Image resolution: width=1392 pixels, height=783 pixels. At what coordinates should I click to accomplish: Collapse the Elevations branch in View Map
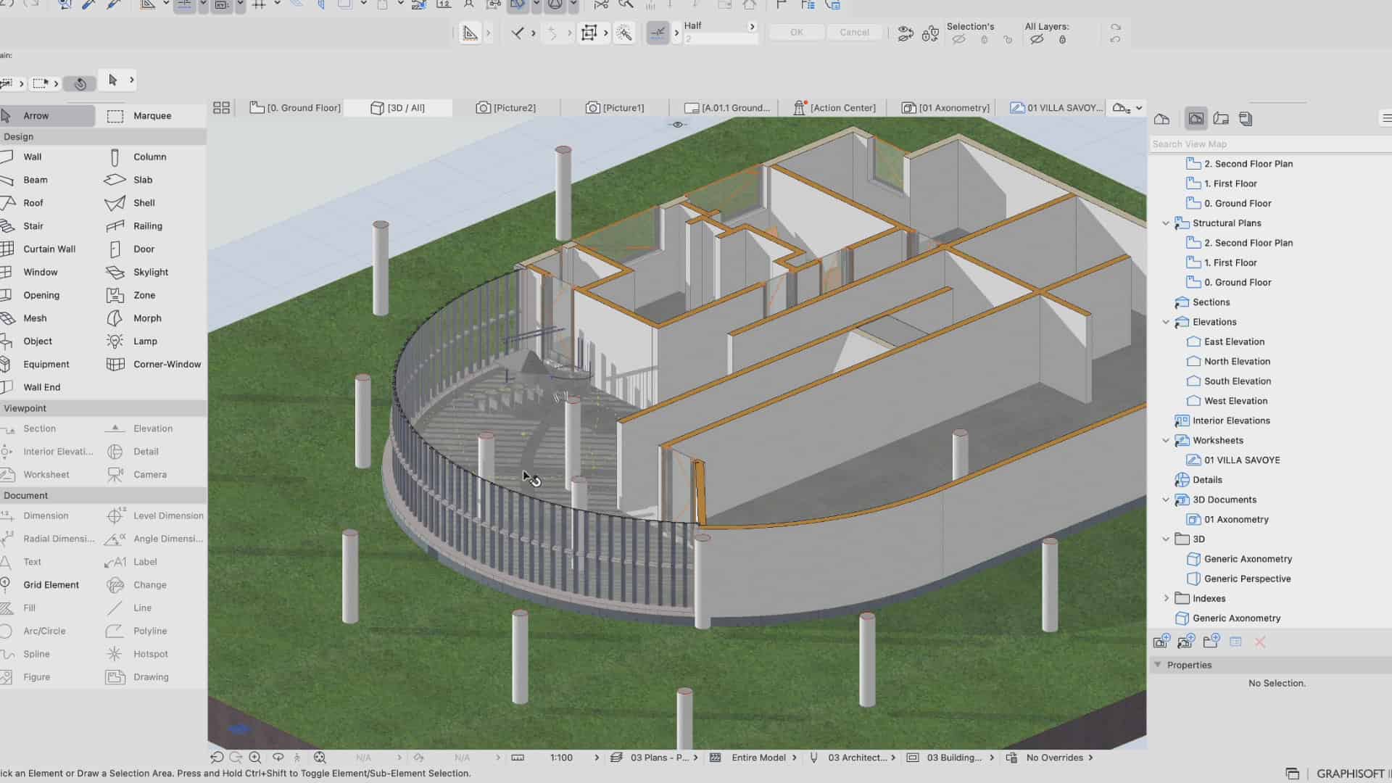click(x=1166, y=322)
